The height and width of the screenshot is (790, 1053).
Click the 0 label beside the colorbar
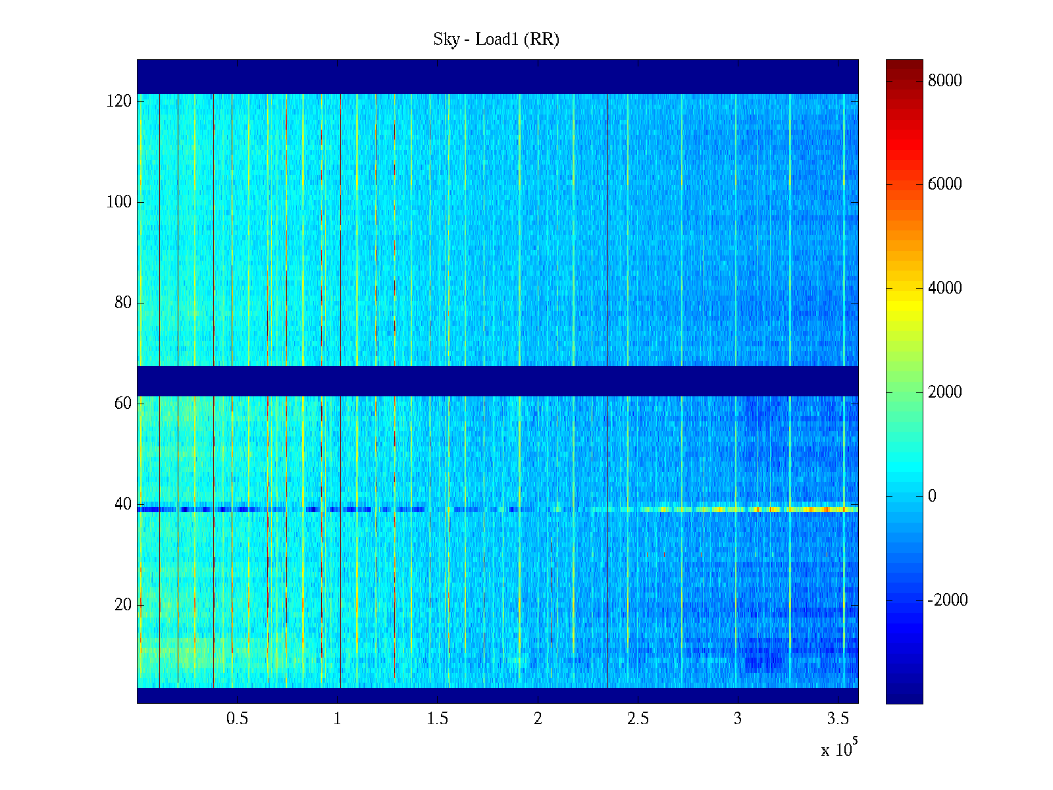point(932,496)
